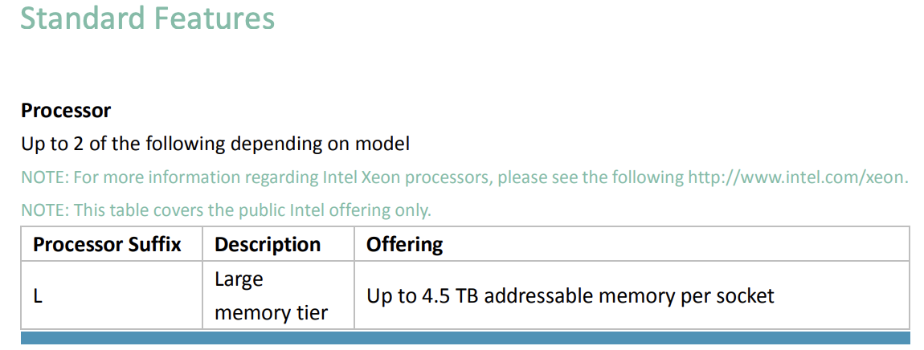Click the "L" processor suffix cell
The height and width of the screenshot is (350, 924).
pos(38,295)
